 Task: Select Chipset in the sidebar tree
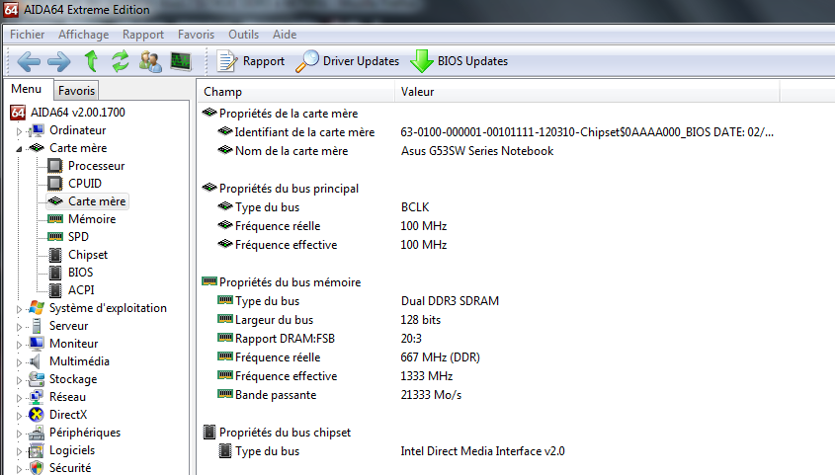[x=88, y=255]
